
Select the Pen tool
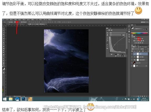[4, 55]
